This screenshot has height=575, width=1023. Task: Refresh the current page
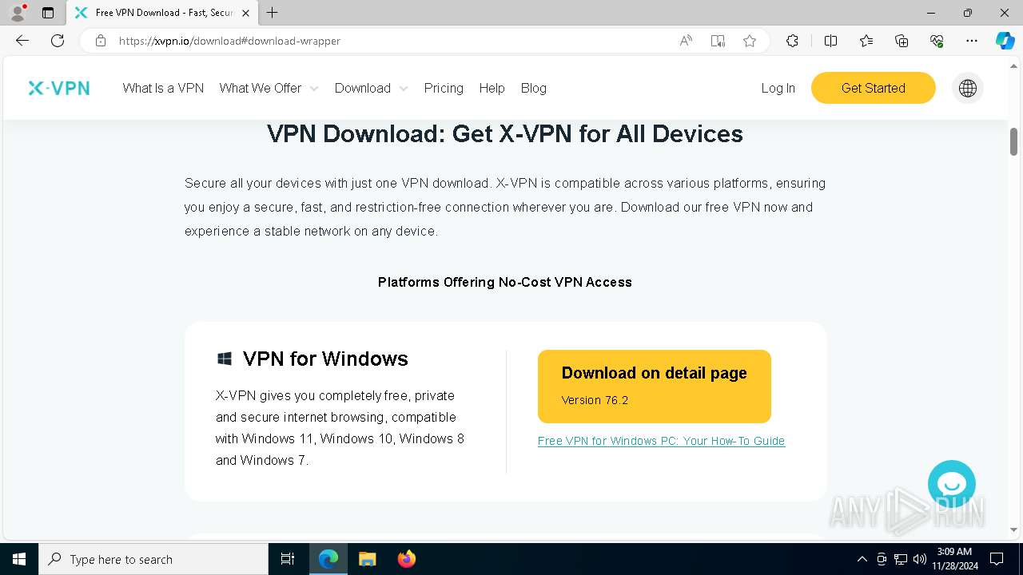pyautogui.click(x=58, y=41)
